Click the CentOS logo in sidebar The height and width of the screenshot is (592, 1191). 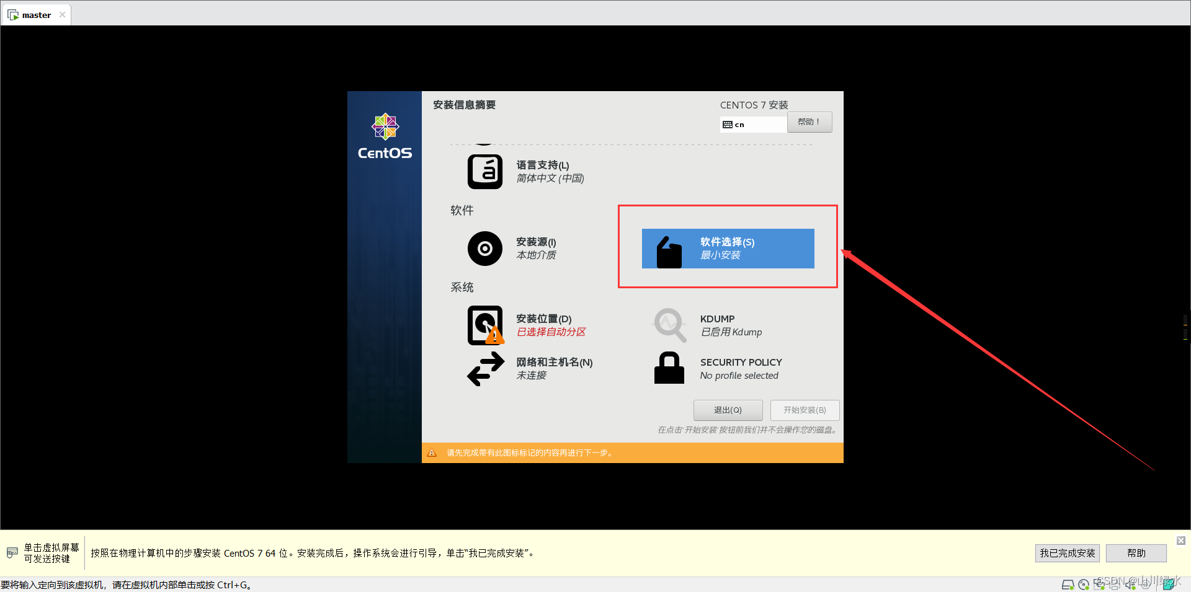[385, 136]
